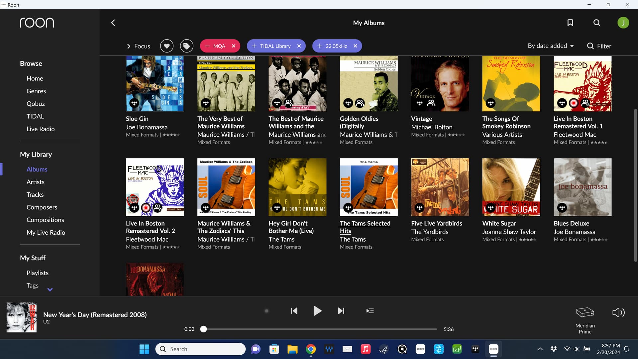Open The Tams Selected Hits title link
Image resolution: width=638 pixels, height=359 pixels.
click(365, 227)
